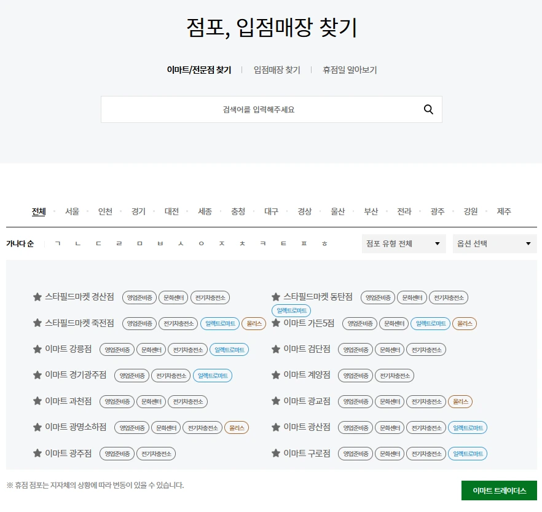Click the star icon beside 스타필드마켓 동탄점
The width and height of the screenshot is (542, 512).
[276, 297]
